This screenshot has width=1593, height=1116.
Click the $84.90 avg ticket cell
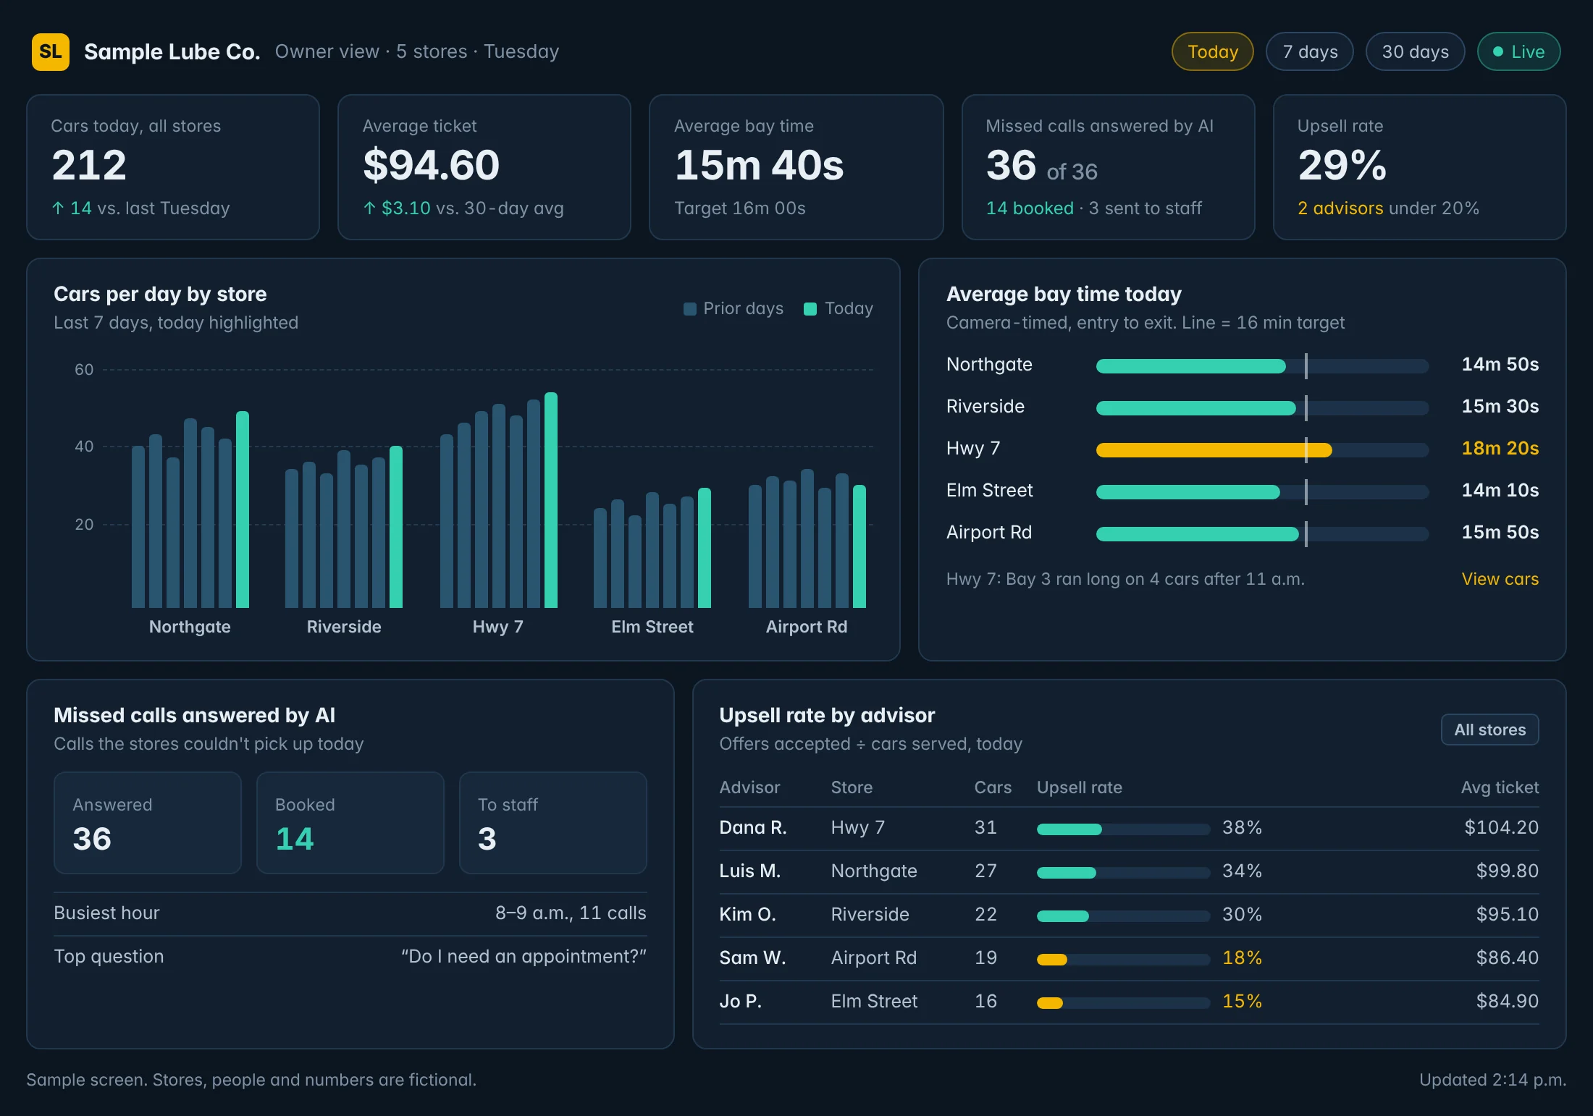click(1508, 1002)
